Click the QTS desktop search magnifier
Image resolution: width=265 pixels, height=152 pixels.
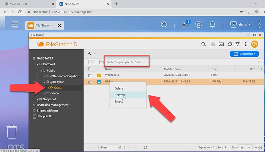(x=164, y=24)
